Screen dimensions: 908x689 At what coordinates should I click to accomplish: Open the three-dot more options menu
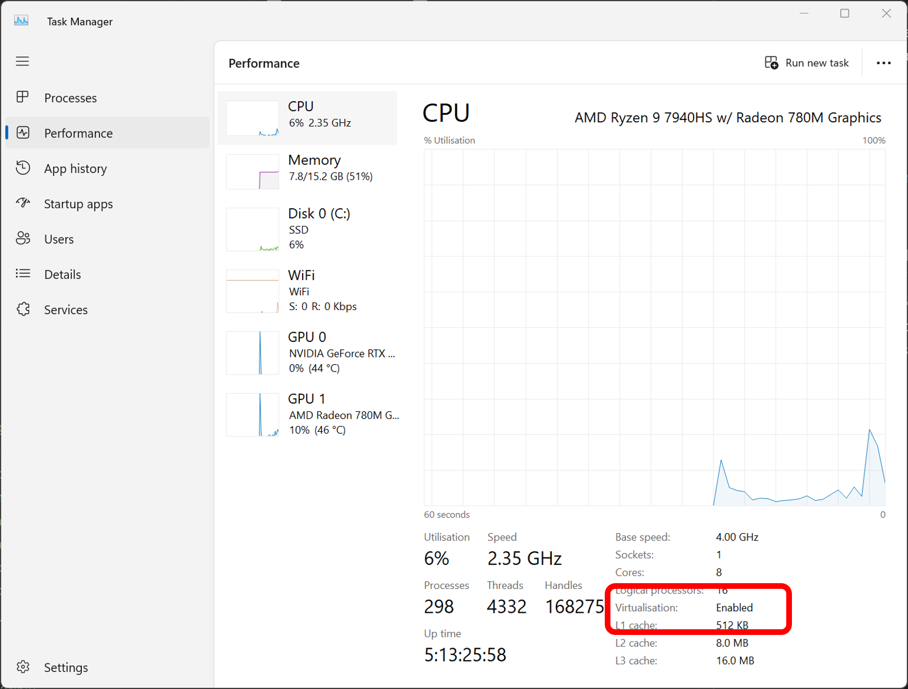[884, 63]
